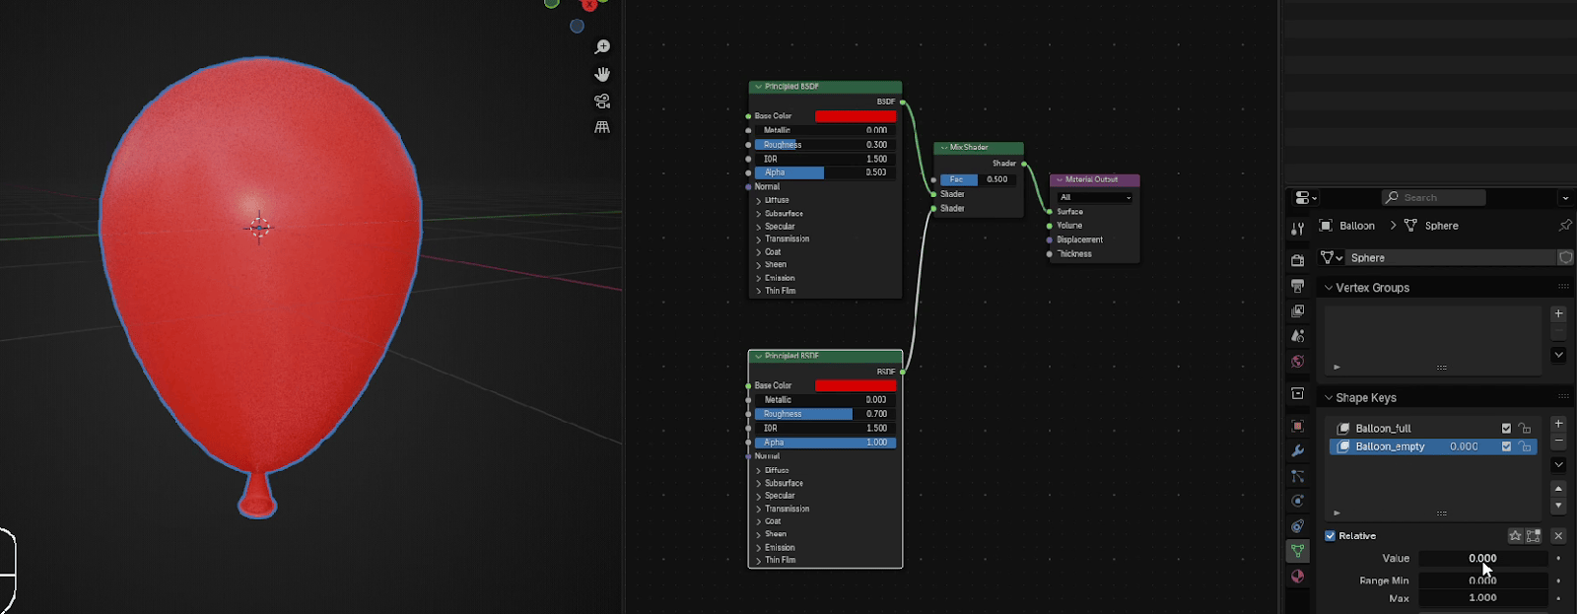
Task: Click the hand pan view icon
Action: click(x=602, y=74)
